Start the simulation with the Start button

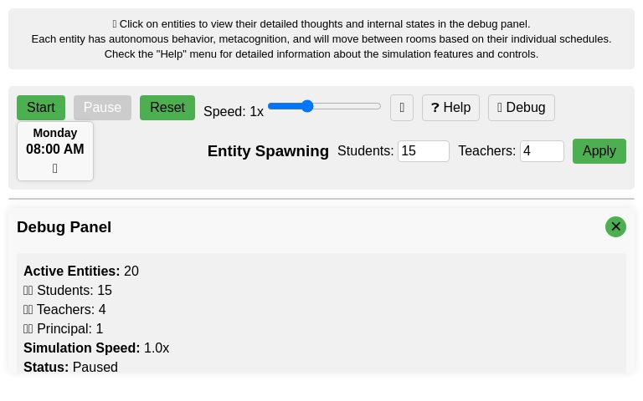[40, 108]
